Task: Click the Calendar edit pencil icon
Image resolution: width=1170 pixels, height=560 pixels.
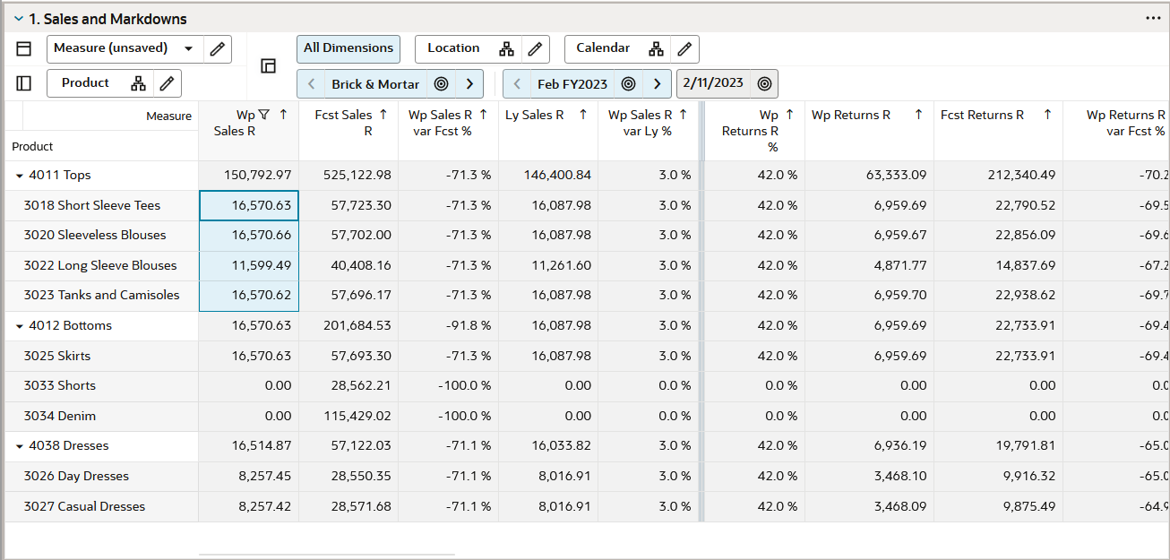Action: point(684,48)
